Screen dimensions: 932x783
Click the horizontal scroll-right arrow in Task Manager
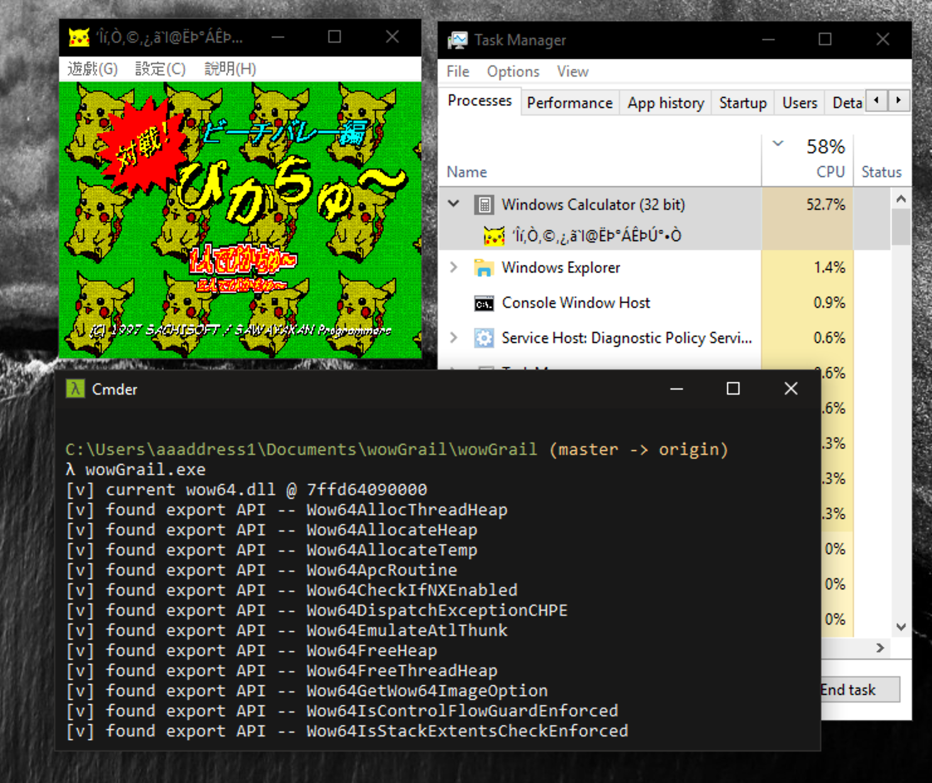(x=880, y=647)
